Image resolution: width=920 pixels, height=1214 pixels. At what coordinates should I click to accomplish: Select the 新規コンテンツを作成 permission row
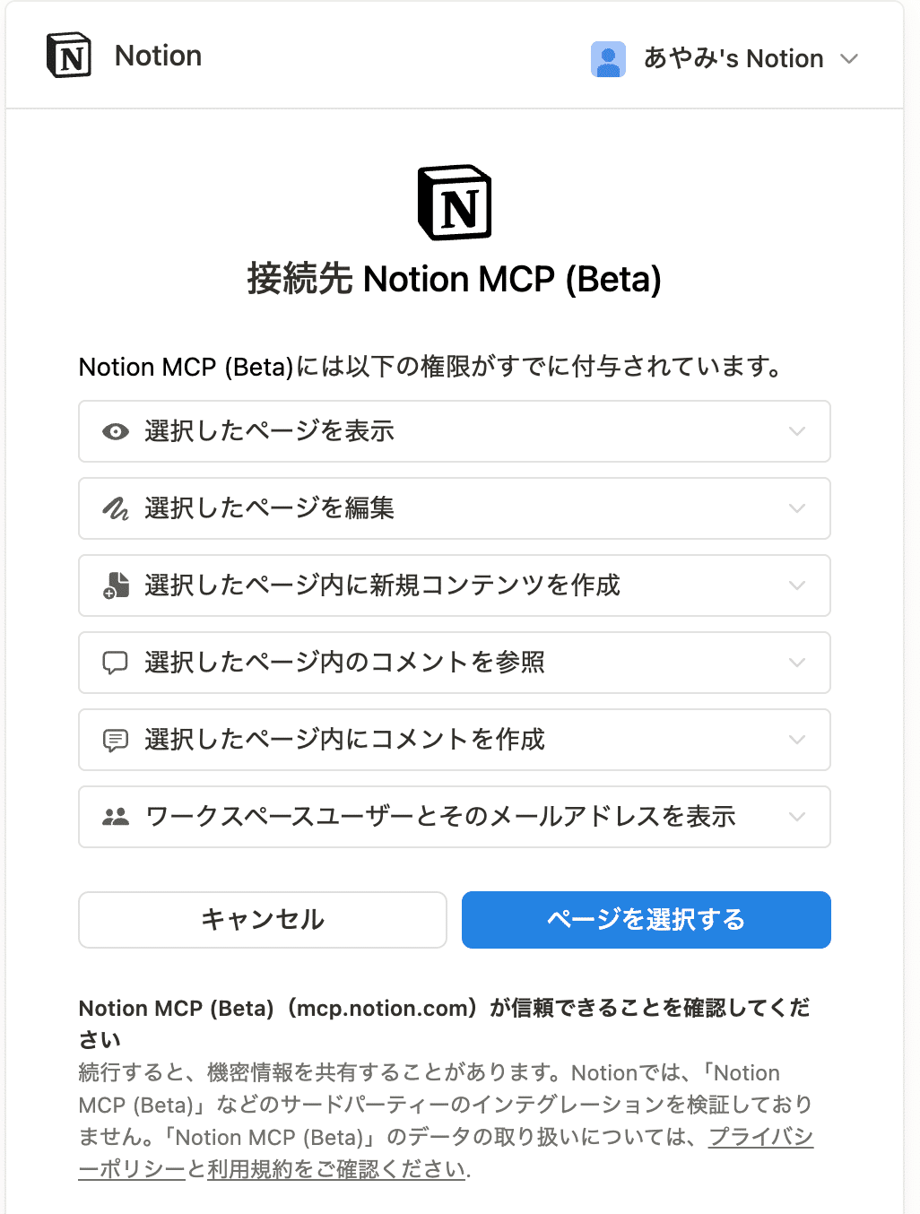tap(455, 585)
